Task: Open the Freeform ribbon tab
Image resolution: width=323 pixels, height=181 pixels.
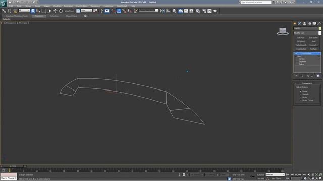Action: [39, 16]
